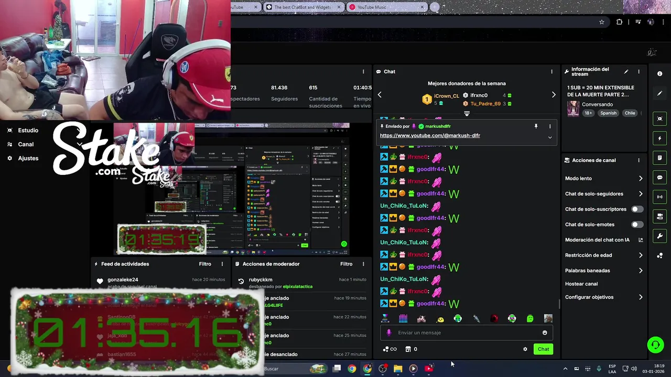Open taskbar volume speaker icon

633,369
